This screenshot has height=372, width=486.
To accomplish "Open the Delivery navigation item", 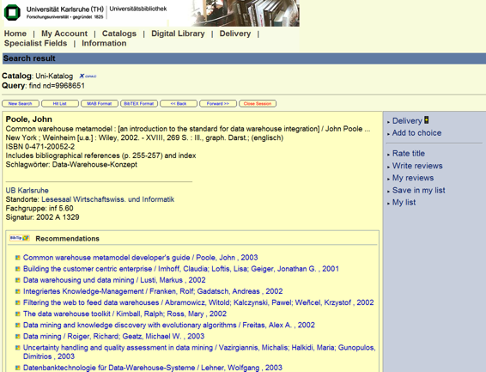I will point(235,34).
